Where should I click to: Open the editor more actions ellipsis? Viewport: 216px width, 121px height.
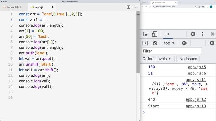click(x=134, y=7)
